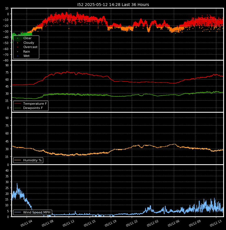Click the "Overcast" legend label
The image size is (226, 230).
tap(30, 47)
